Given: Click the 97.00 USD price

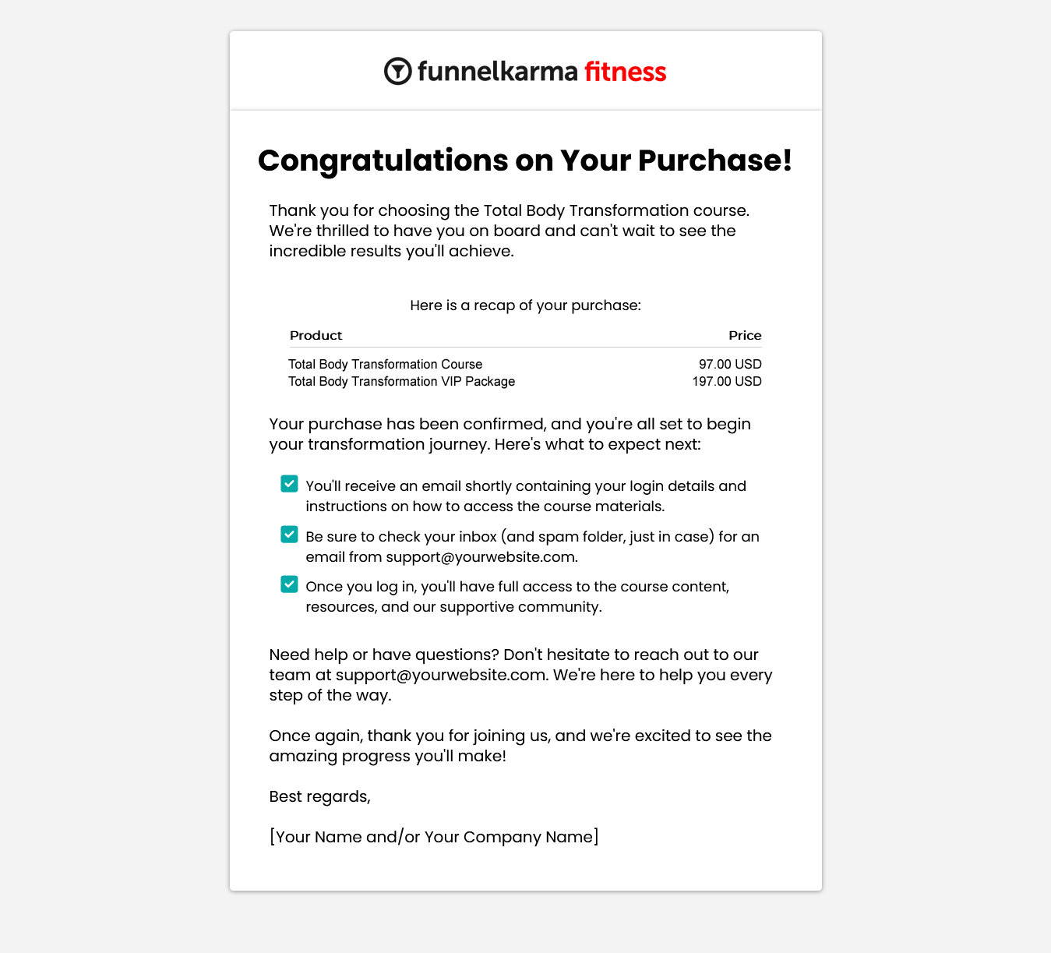Looking at the screenshot, I should [730, 364].
